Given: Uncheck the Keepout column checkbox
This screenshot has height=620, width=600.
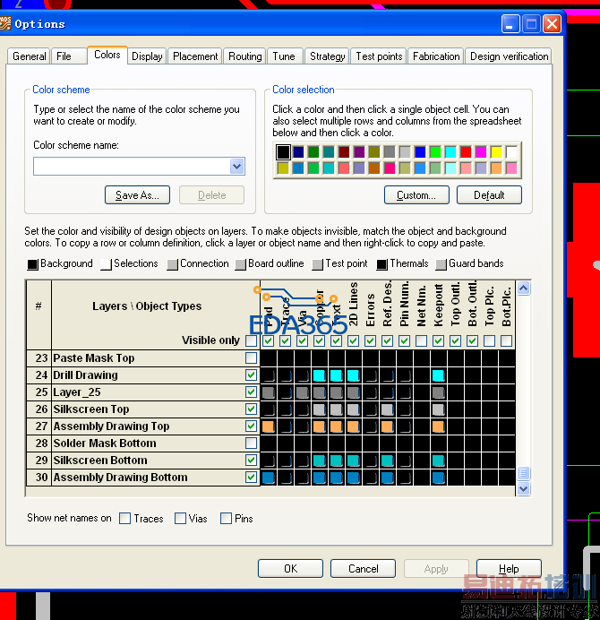Looking at the screenshot, I should pyautogui.click(x=438, y=340).
